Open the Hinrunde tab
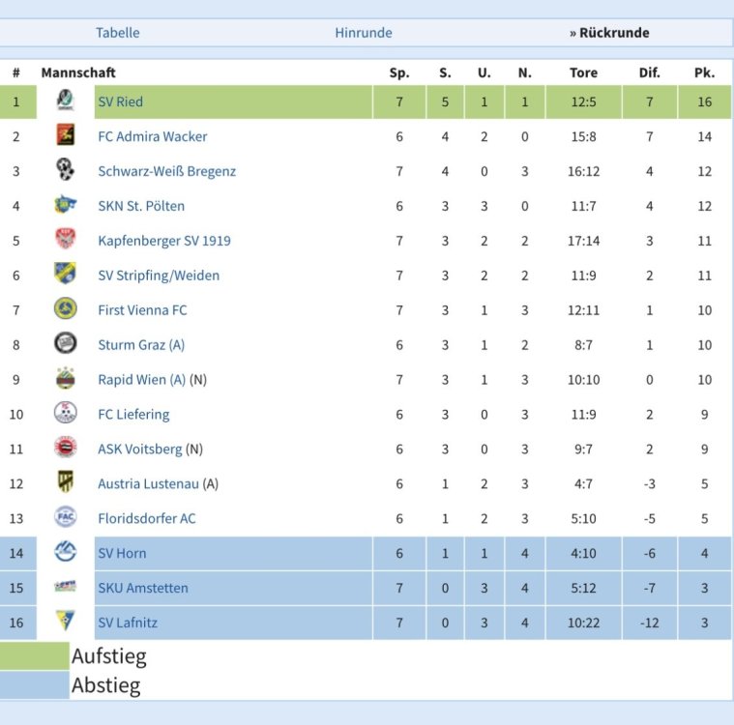This screenshot has width=734, height=725. click(x=364, y=33)
